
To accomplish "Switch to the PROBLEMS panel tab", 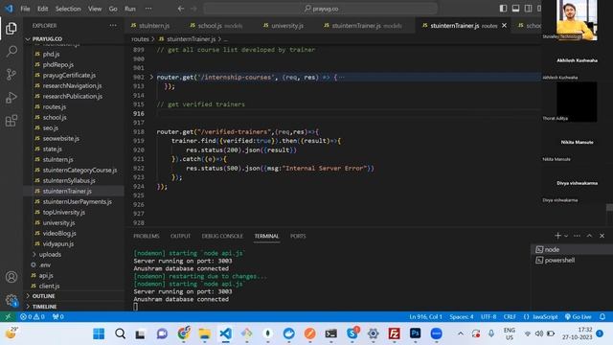I will [147, 236].
